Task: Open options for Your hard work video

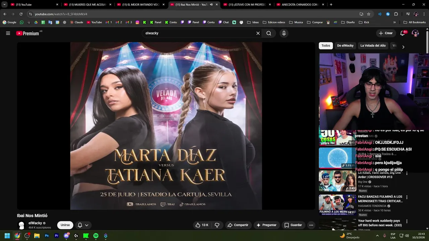Action: click(407, 222)
